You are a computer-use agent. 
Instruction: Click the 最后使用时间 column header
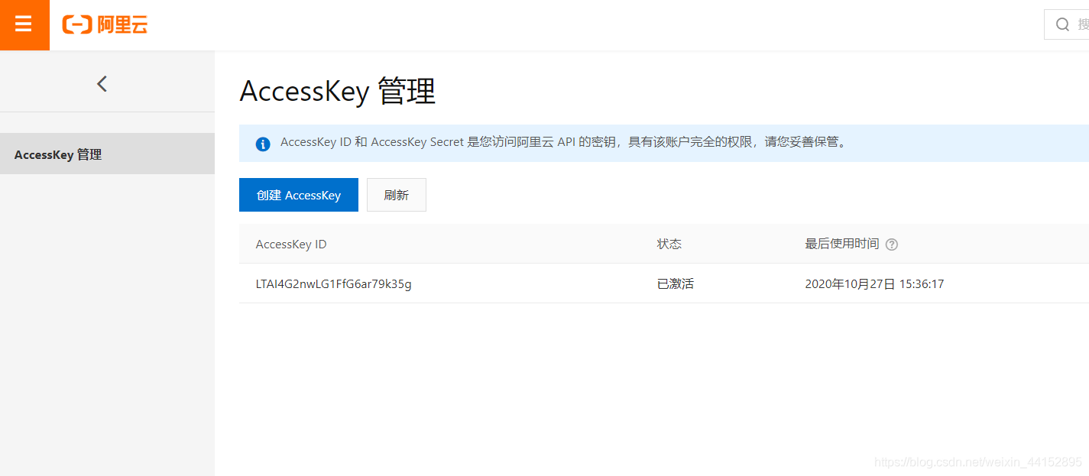point(842,244)
